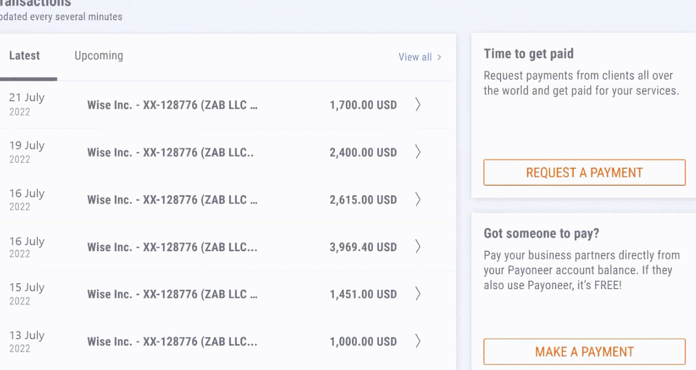The width and height of the screenshot is (696, 370).
Task: Open the 1,700.00 USD transaction chevron
Action: (x=418, y=104)
